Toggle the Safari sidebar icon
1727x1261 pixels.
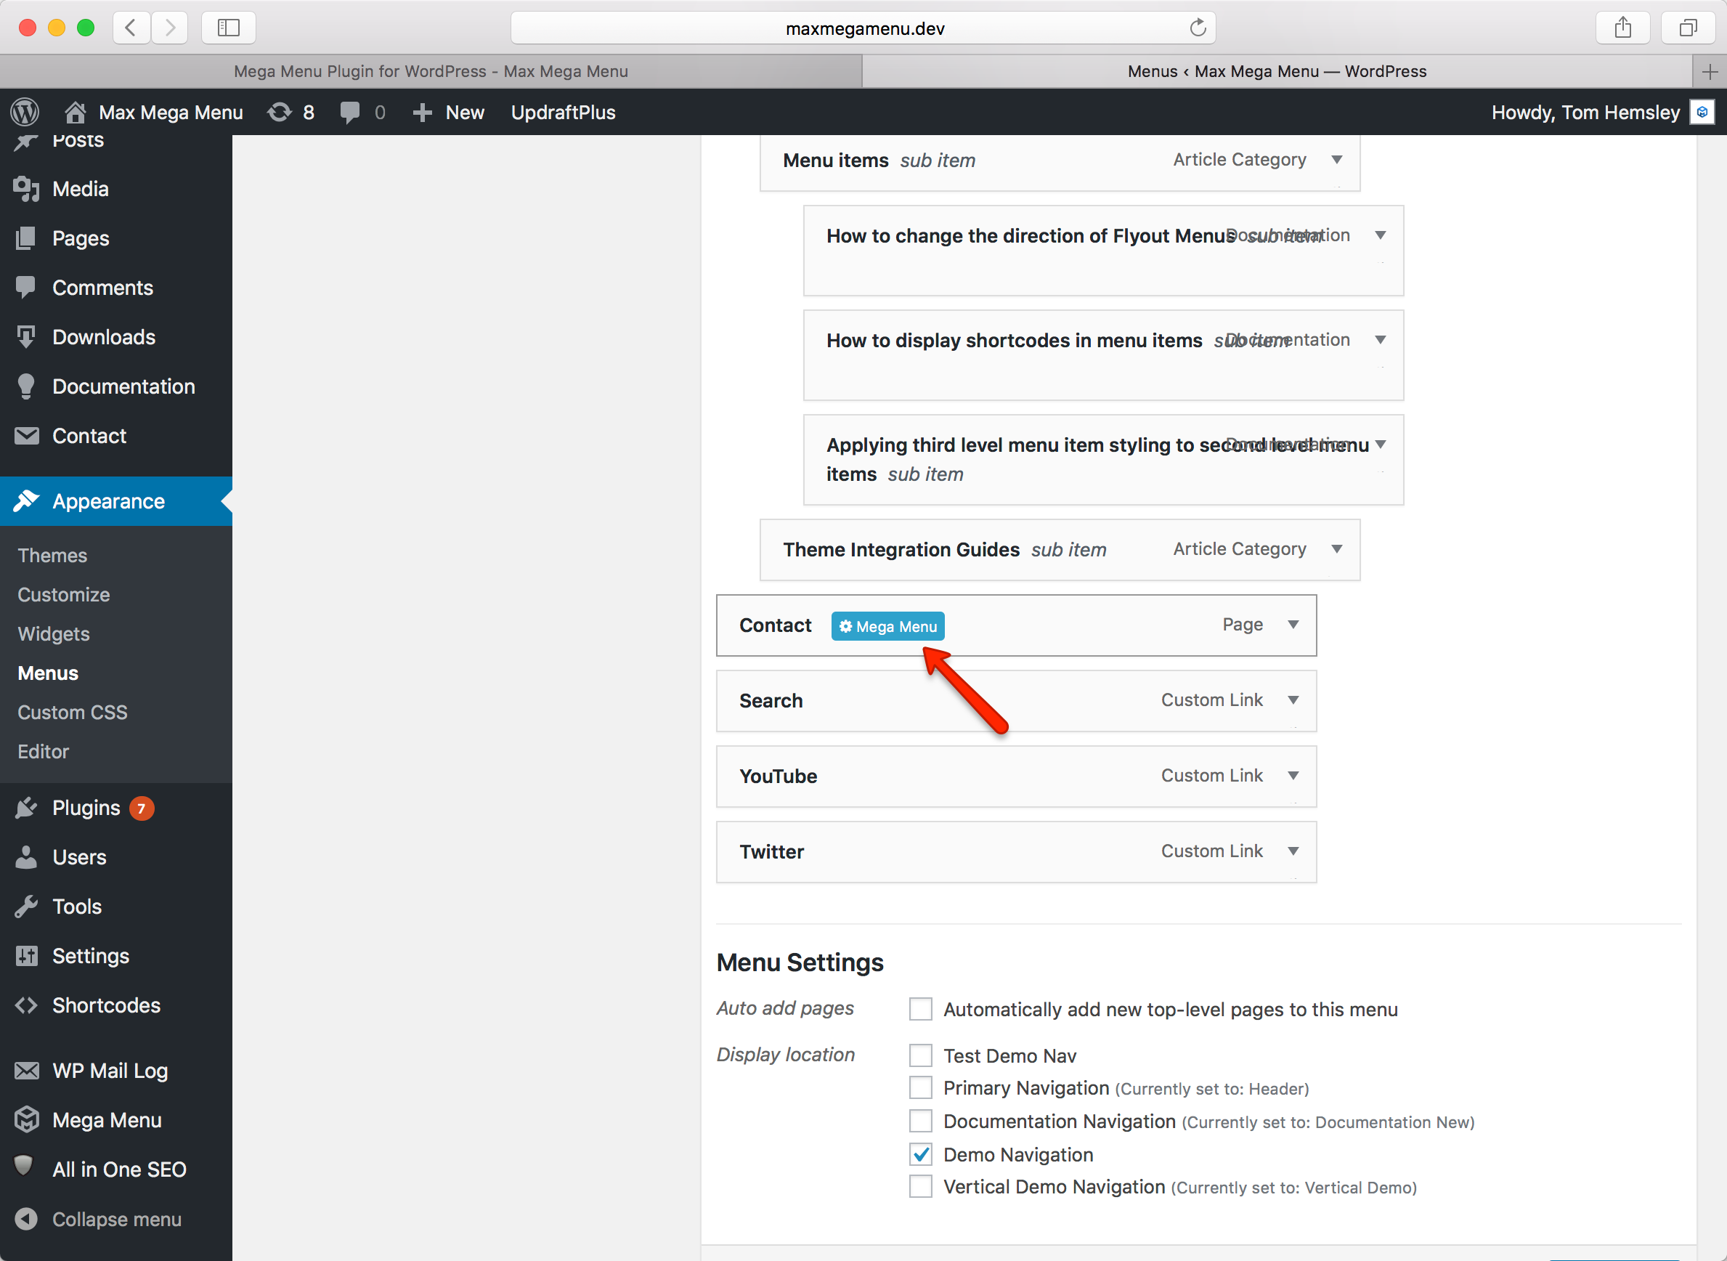(228, 28)
